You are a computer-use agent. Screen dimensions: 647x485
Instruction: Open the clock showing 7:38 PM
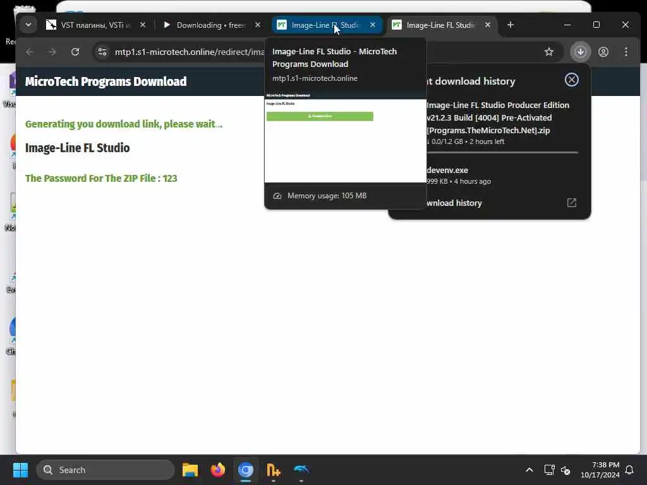600,470
